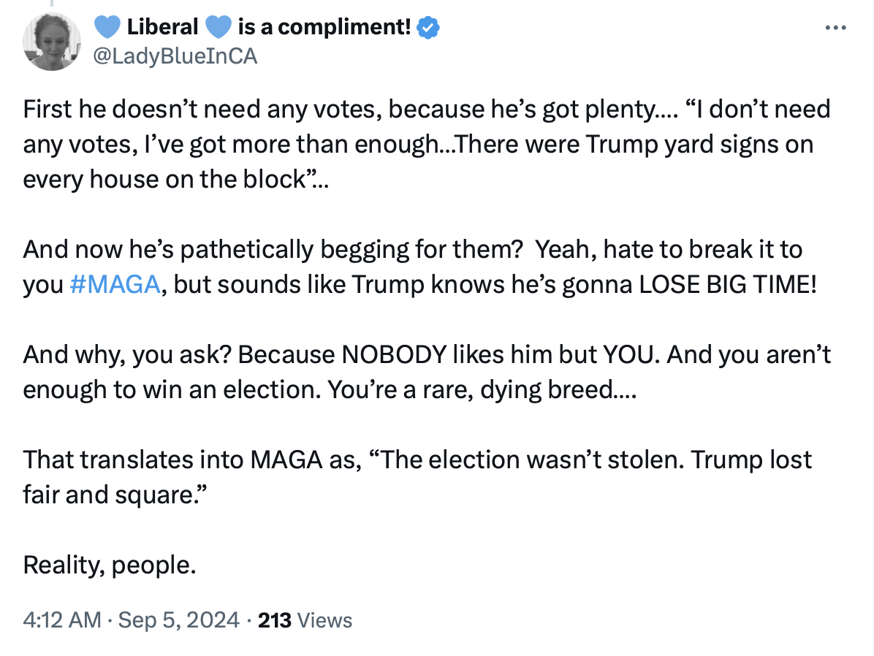This screenshot has width=874, height=656.
Task: Click the 4:12 AM timestamp
Action: coord(62,619)
